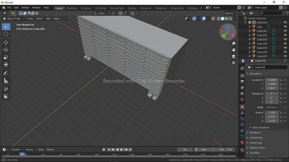Activate the Transform tool
289x162 pixels.
(6, 64)
